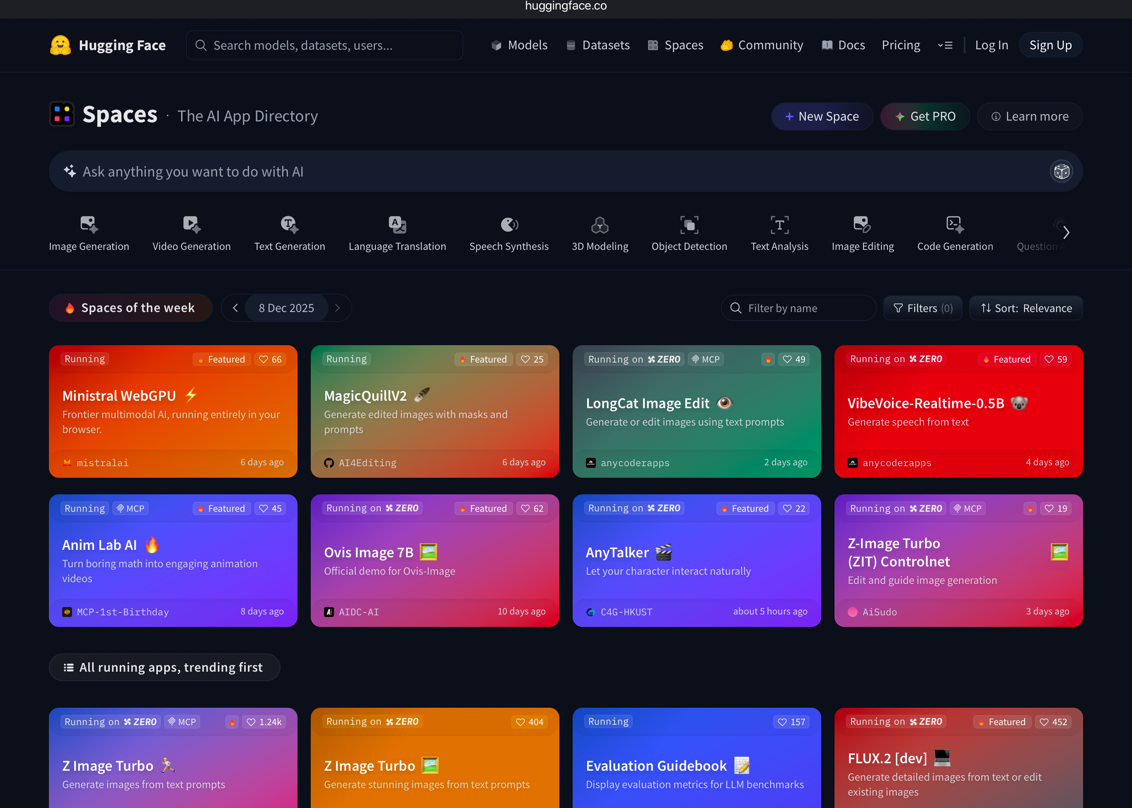The image size is (1132, 808).
Task: Open the Models navigation item
Action: [x=520, y=45]
